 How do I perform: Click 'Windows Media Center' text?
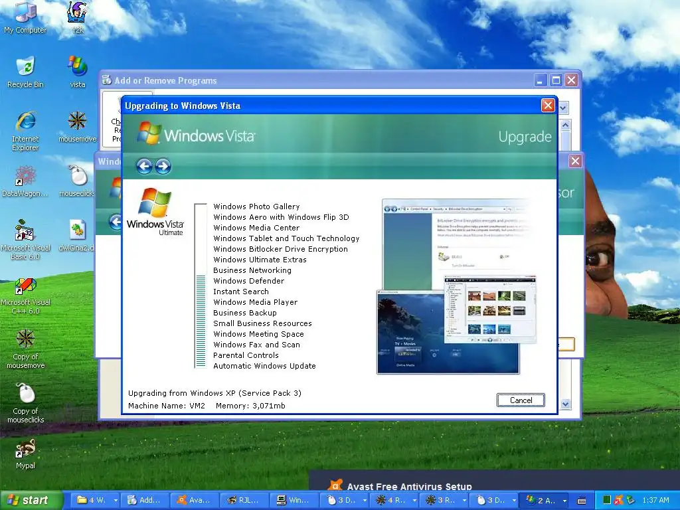tap(256, 228)
